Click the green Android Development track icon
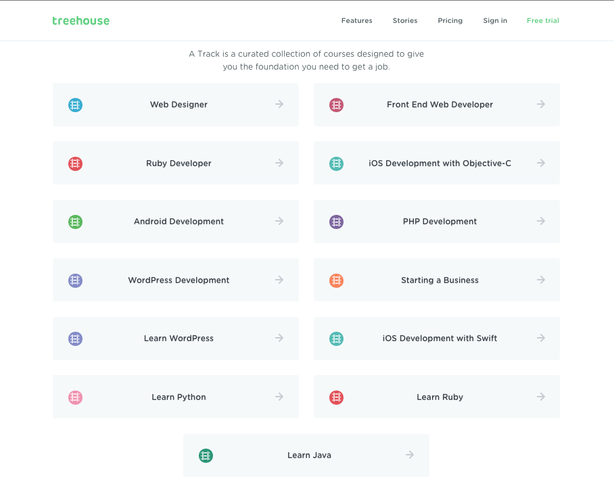This screenshot has height=477, width=614. [x=75, y=222]
